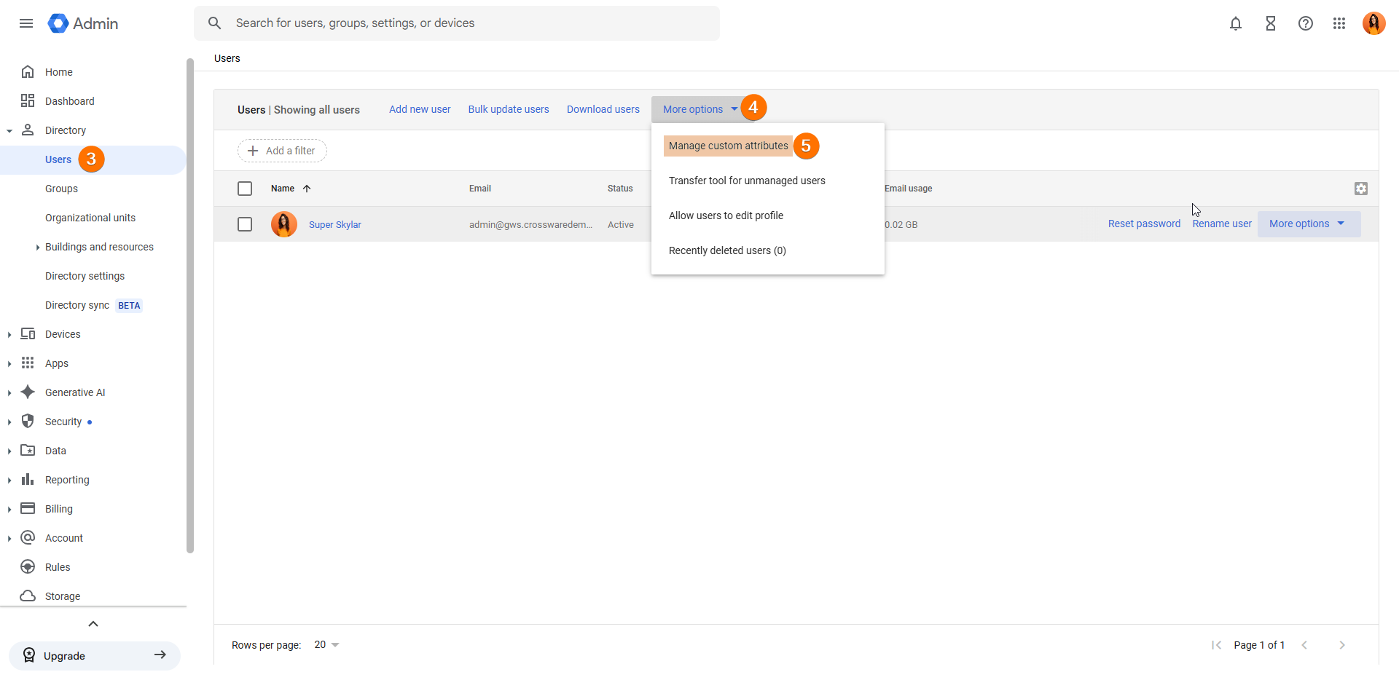Tick the checkbox for Super Skylar

click(245, 224)
